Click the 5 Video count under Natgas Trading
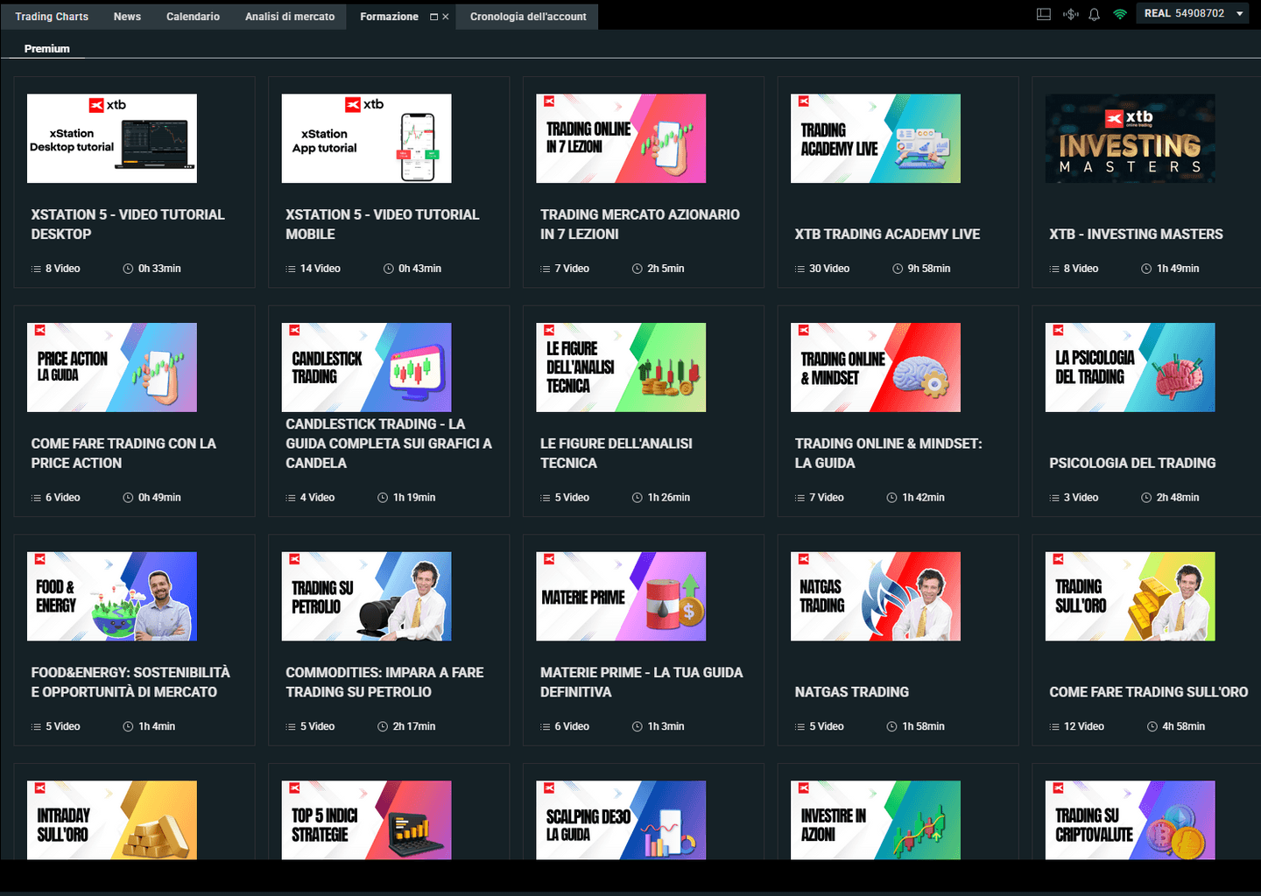Viewport: 1261px width, 896px height. pyautogui.click(x=827, y=726)
